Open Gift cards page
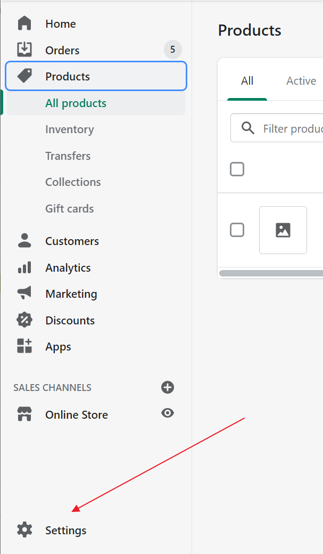 tap(70, 208)
